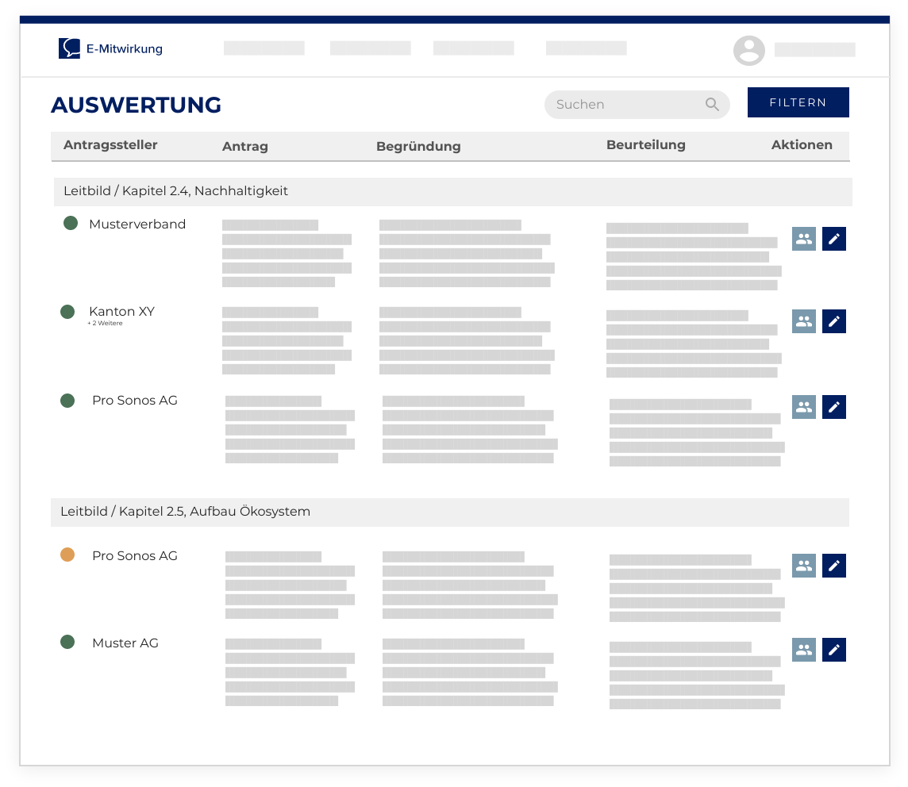Edit Pro Sonos AG in Nachhaltigkeit section
Viewport: 908px width, 787px height.
tap(833, 407)
